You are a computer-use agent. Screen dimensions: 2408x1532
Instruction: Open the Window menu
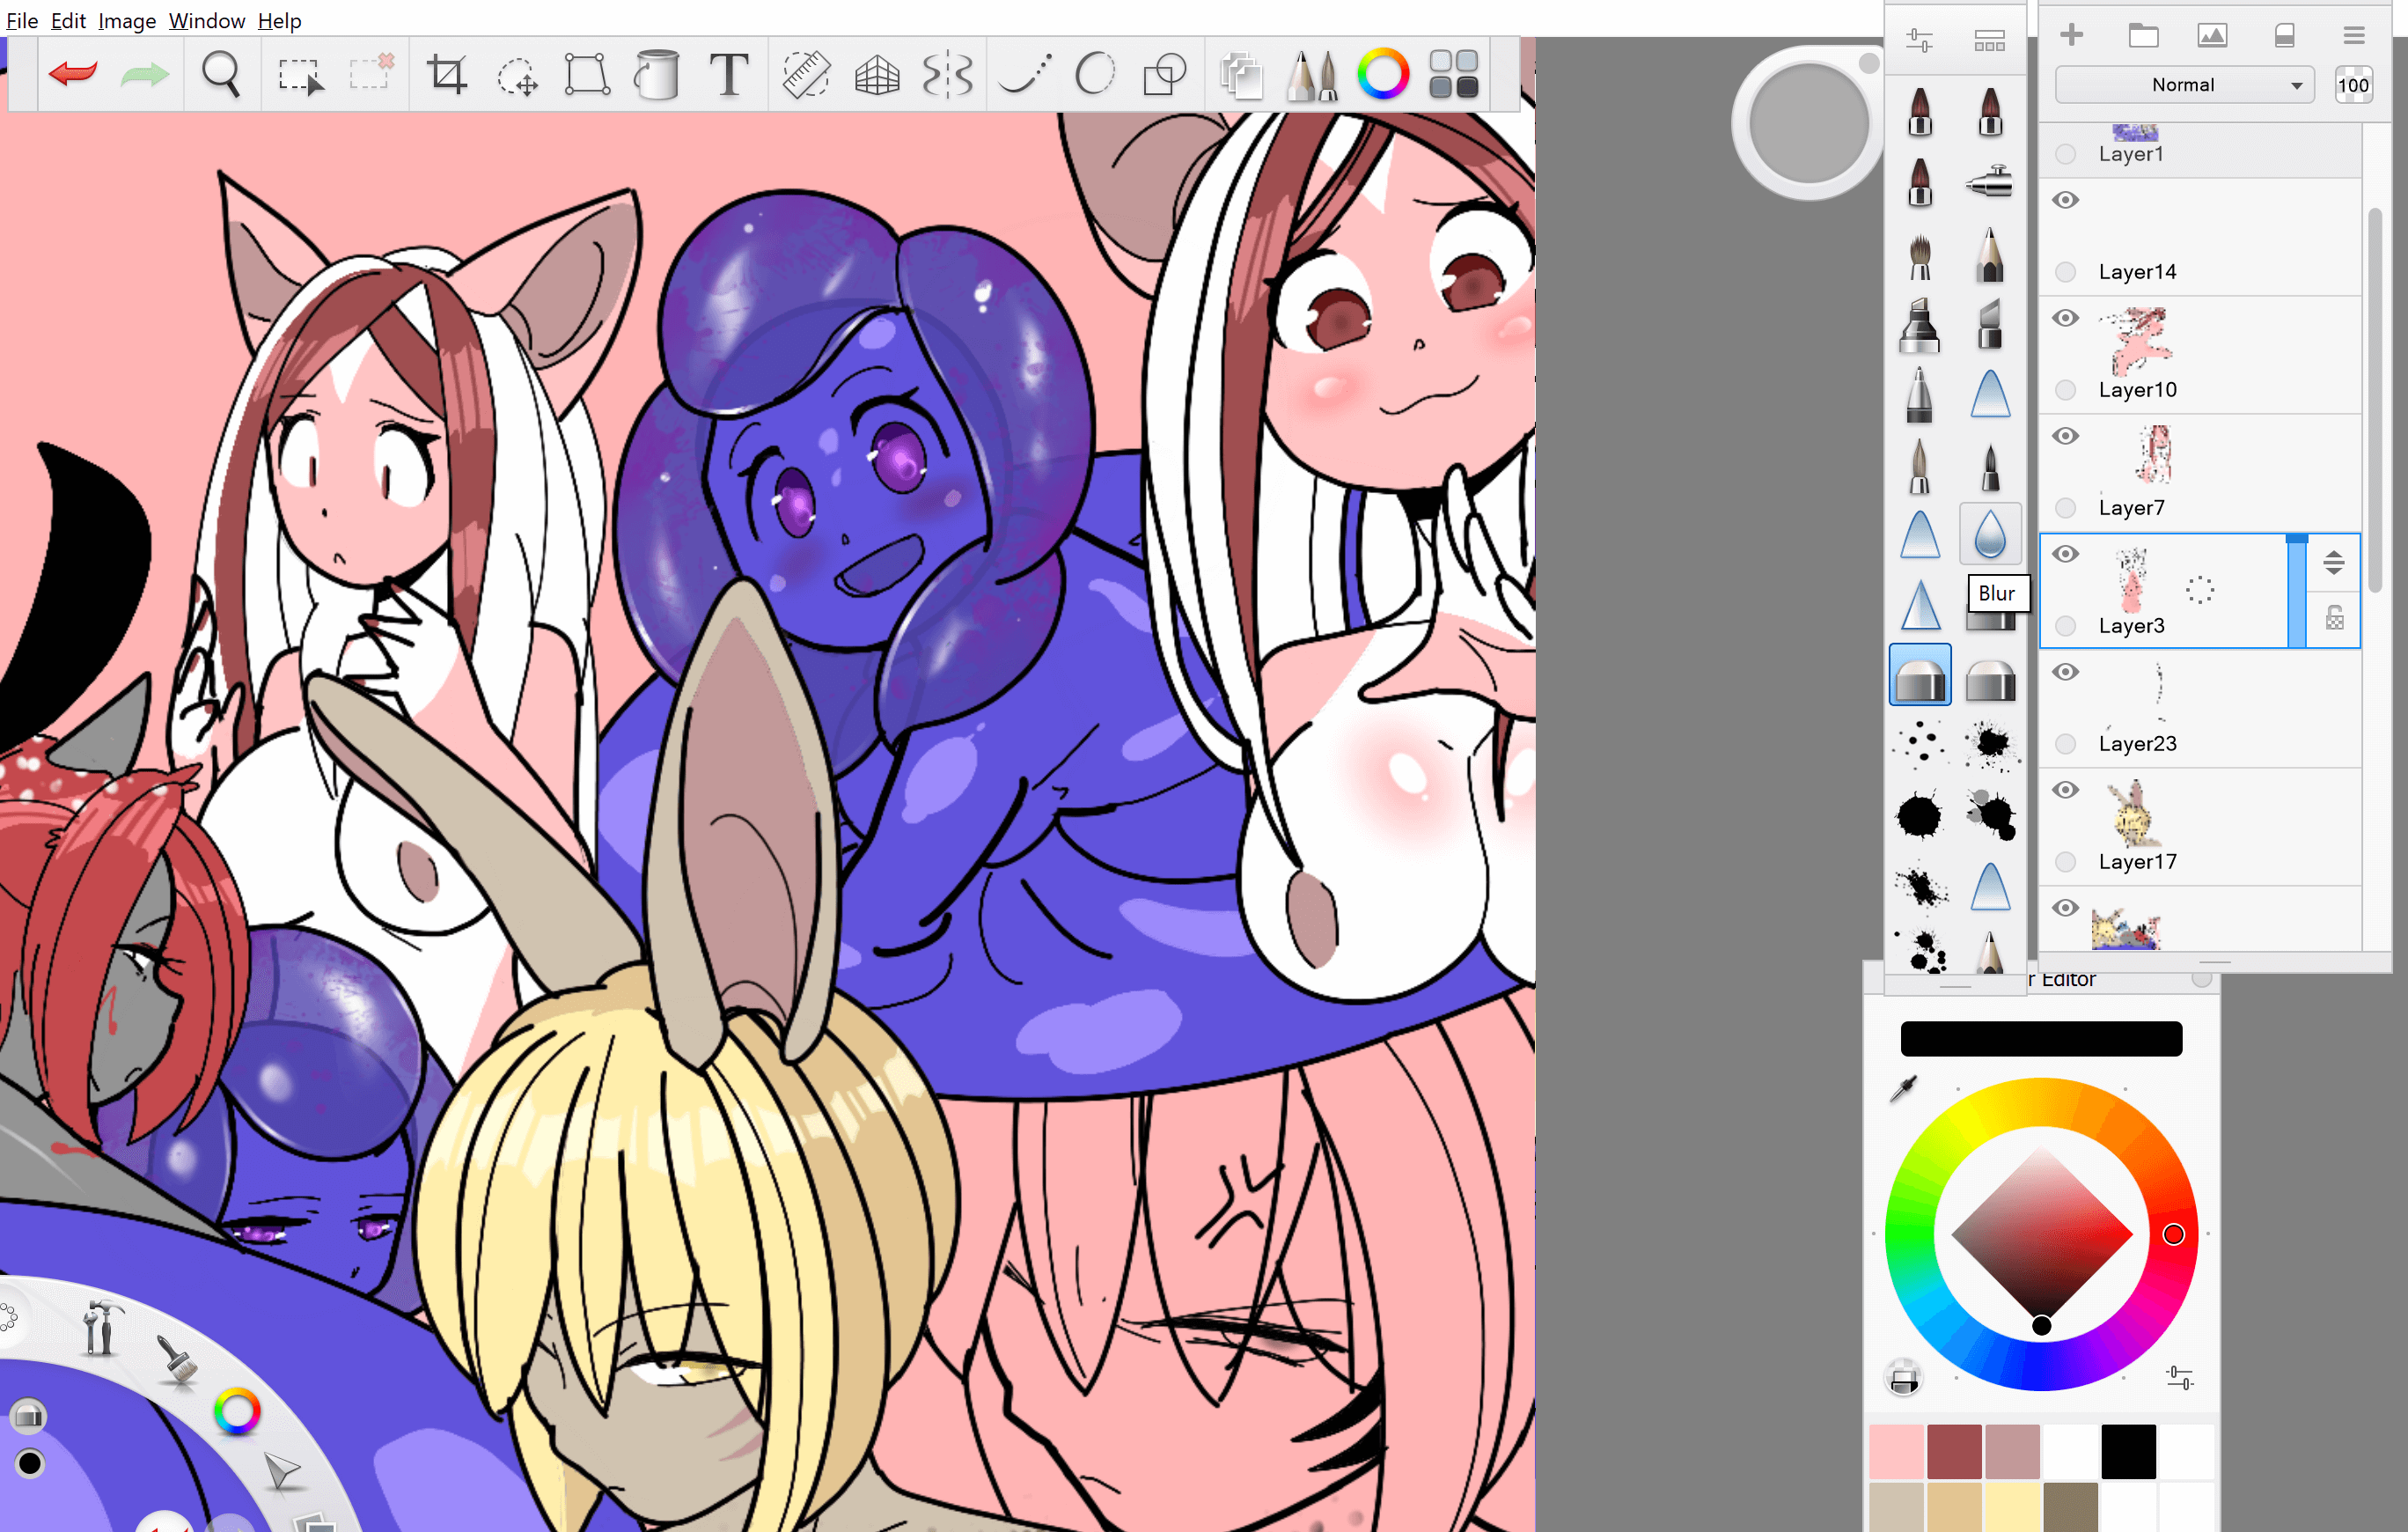pyautogui.click(x=206, y=20)
